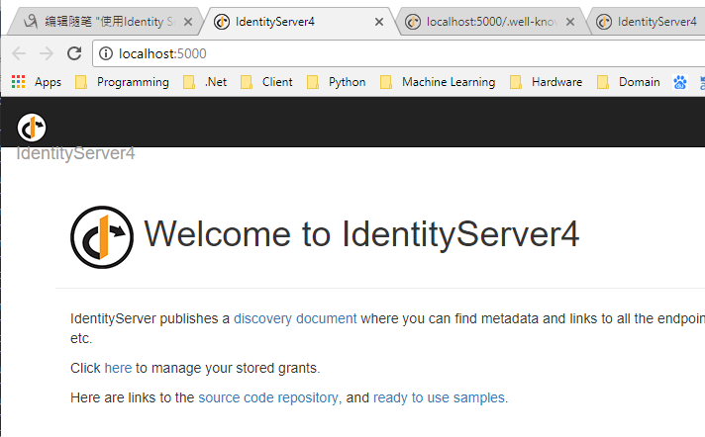Open the source code repository link
The height and width of the screenshot is (437, 705).
point(268,397)
